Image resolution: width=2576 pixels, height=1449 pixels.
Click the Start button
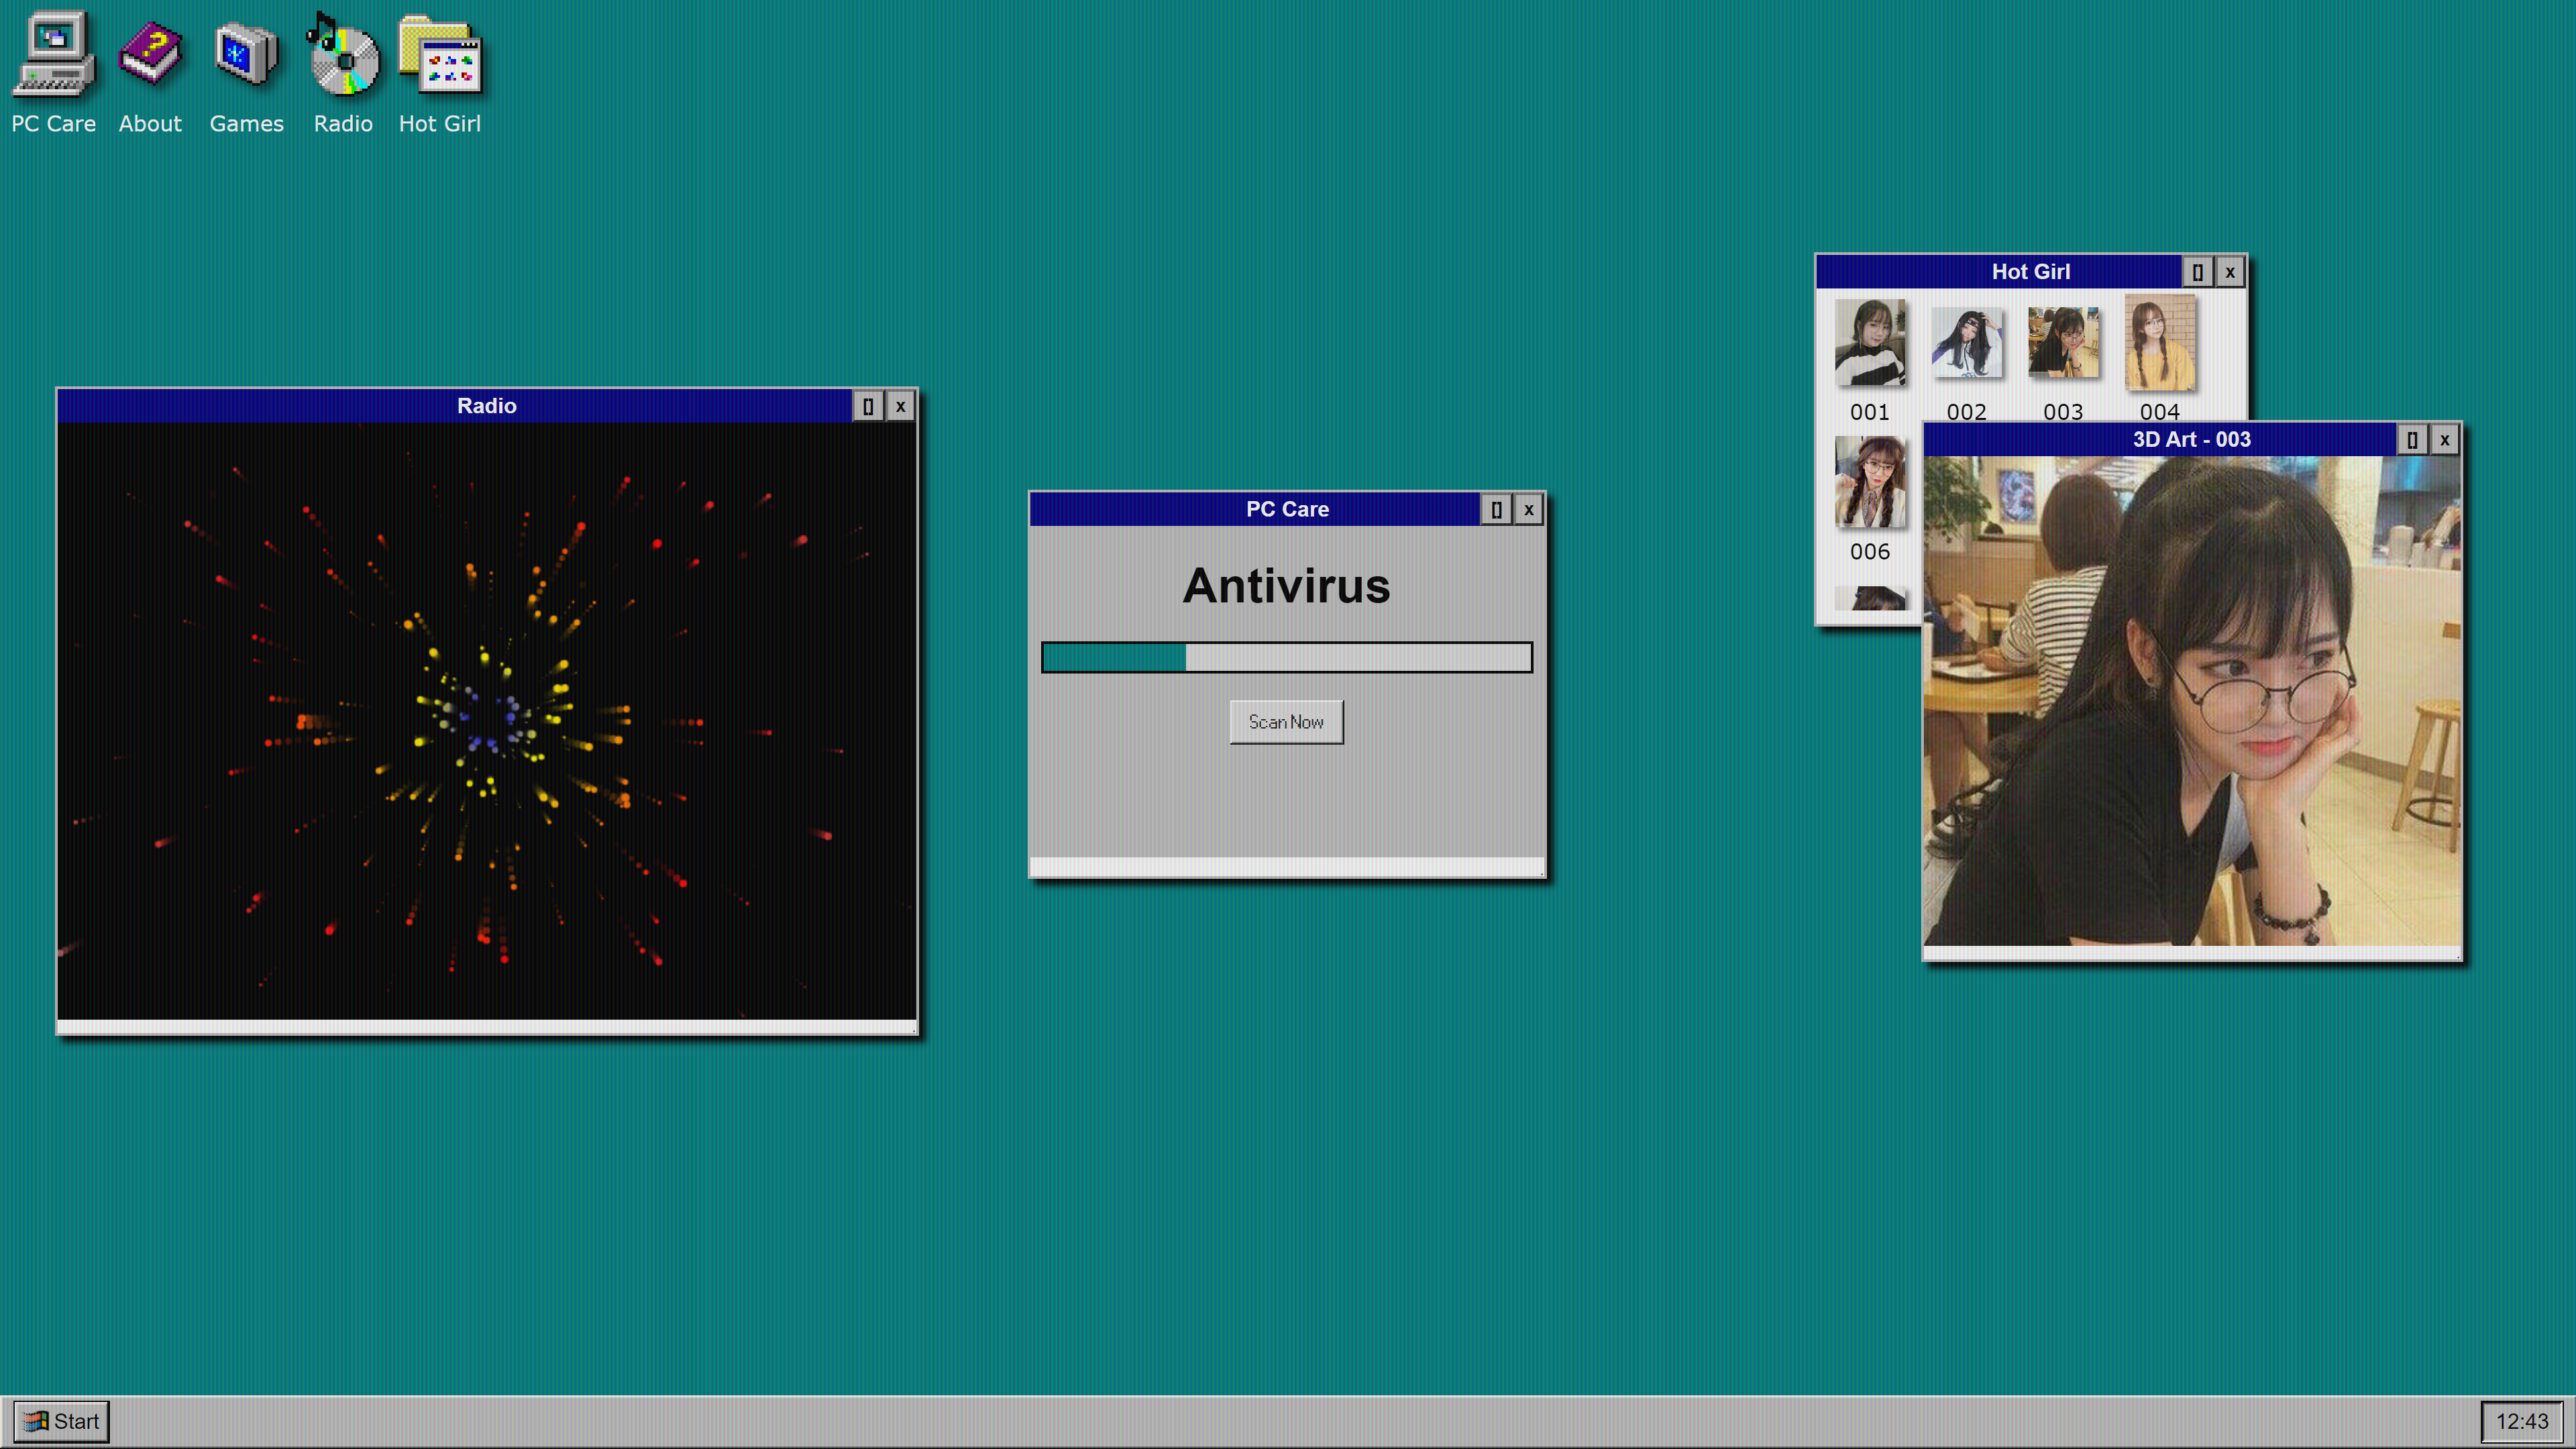[x=61, y=1421]
